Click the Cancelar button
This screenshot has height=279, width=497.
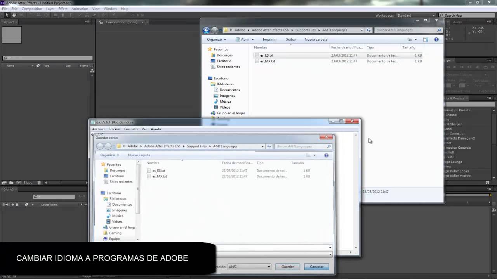tap(316, 267)
